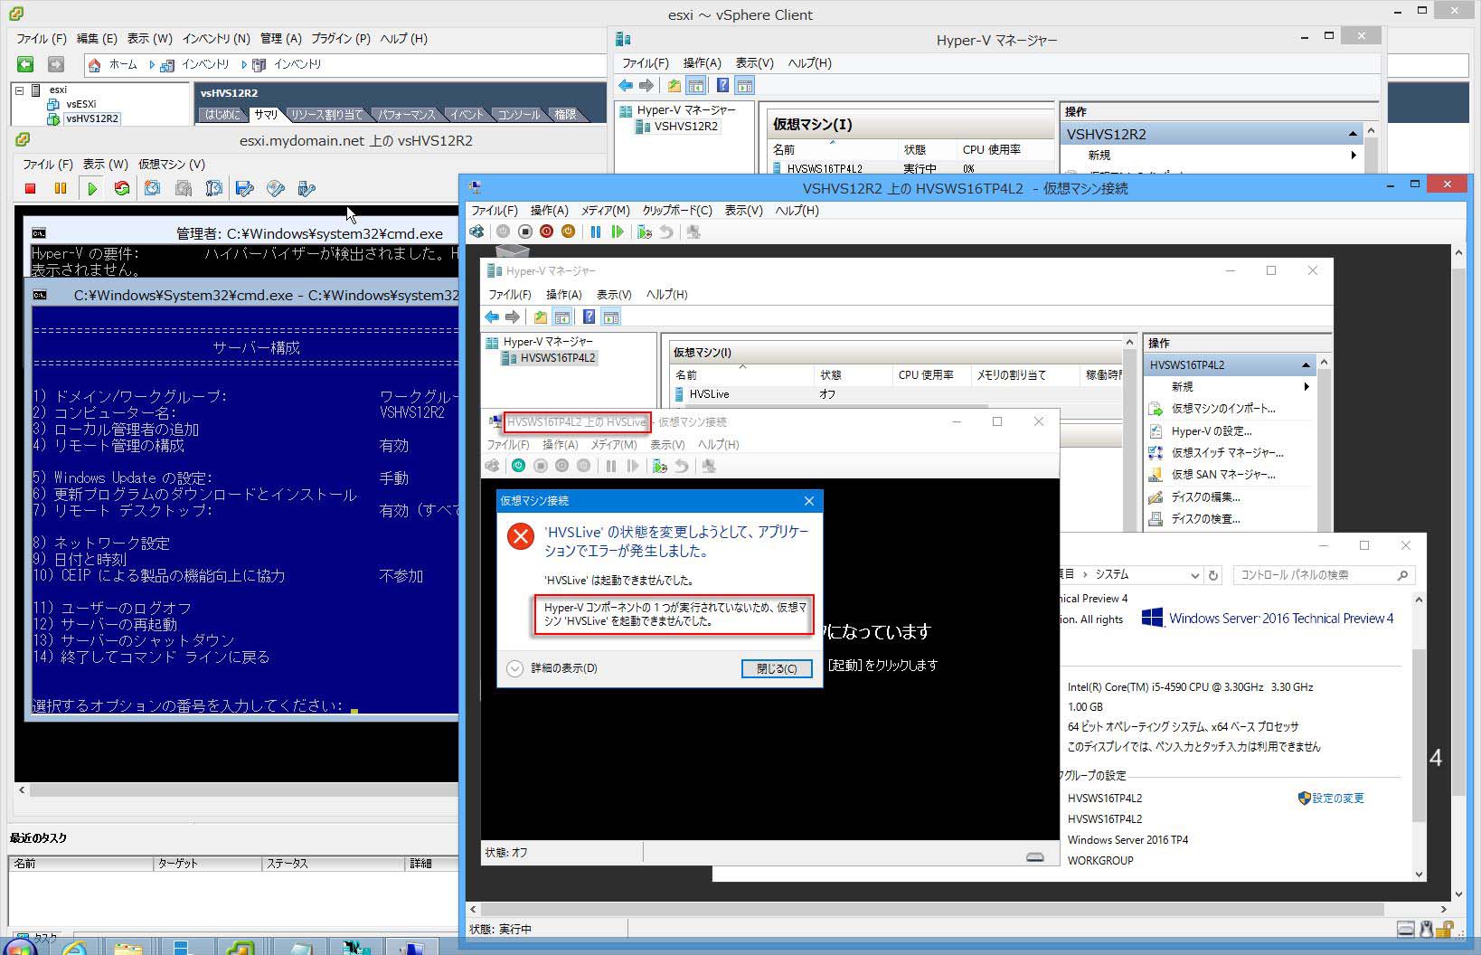1481x955 pixels.
Task: Click File Explorer folder icon on taskbar
Action: click(x=128, y=948)
